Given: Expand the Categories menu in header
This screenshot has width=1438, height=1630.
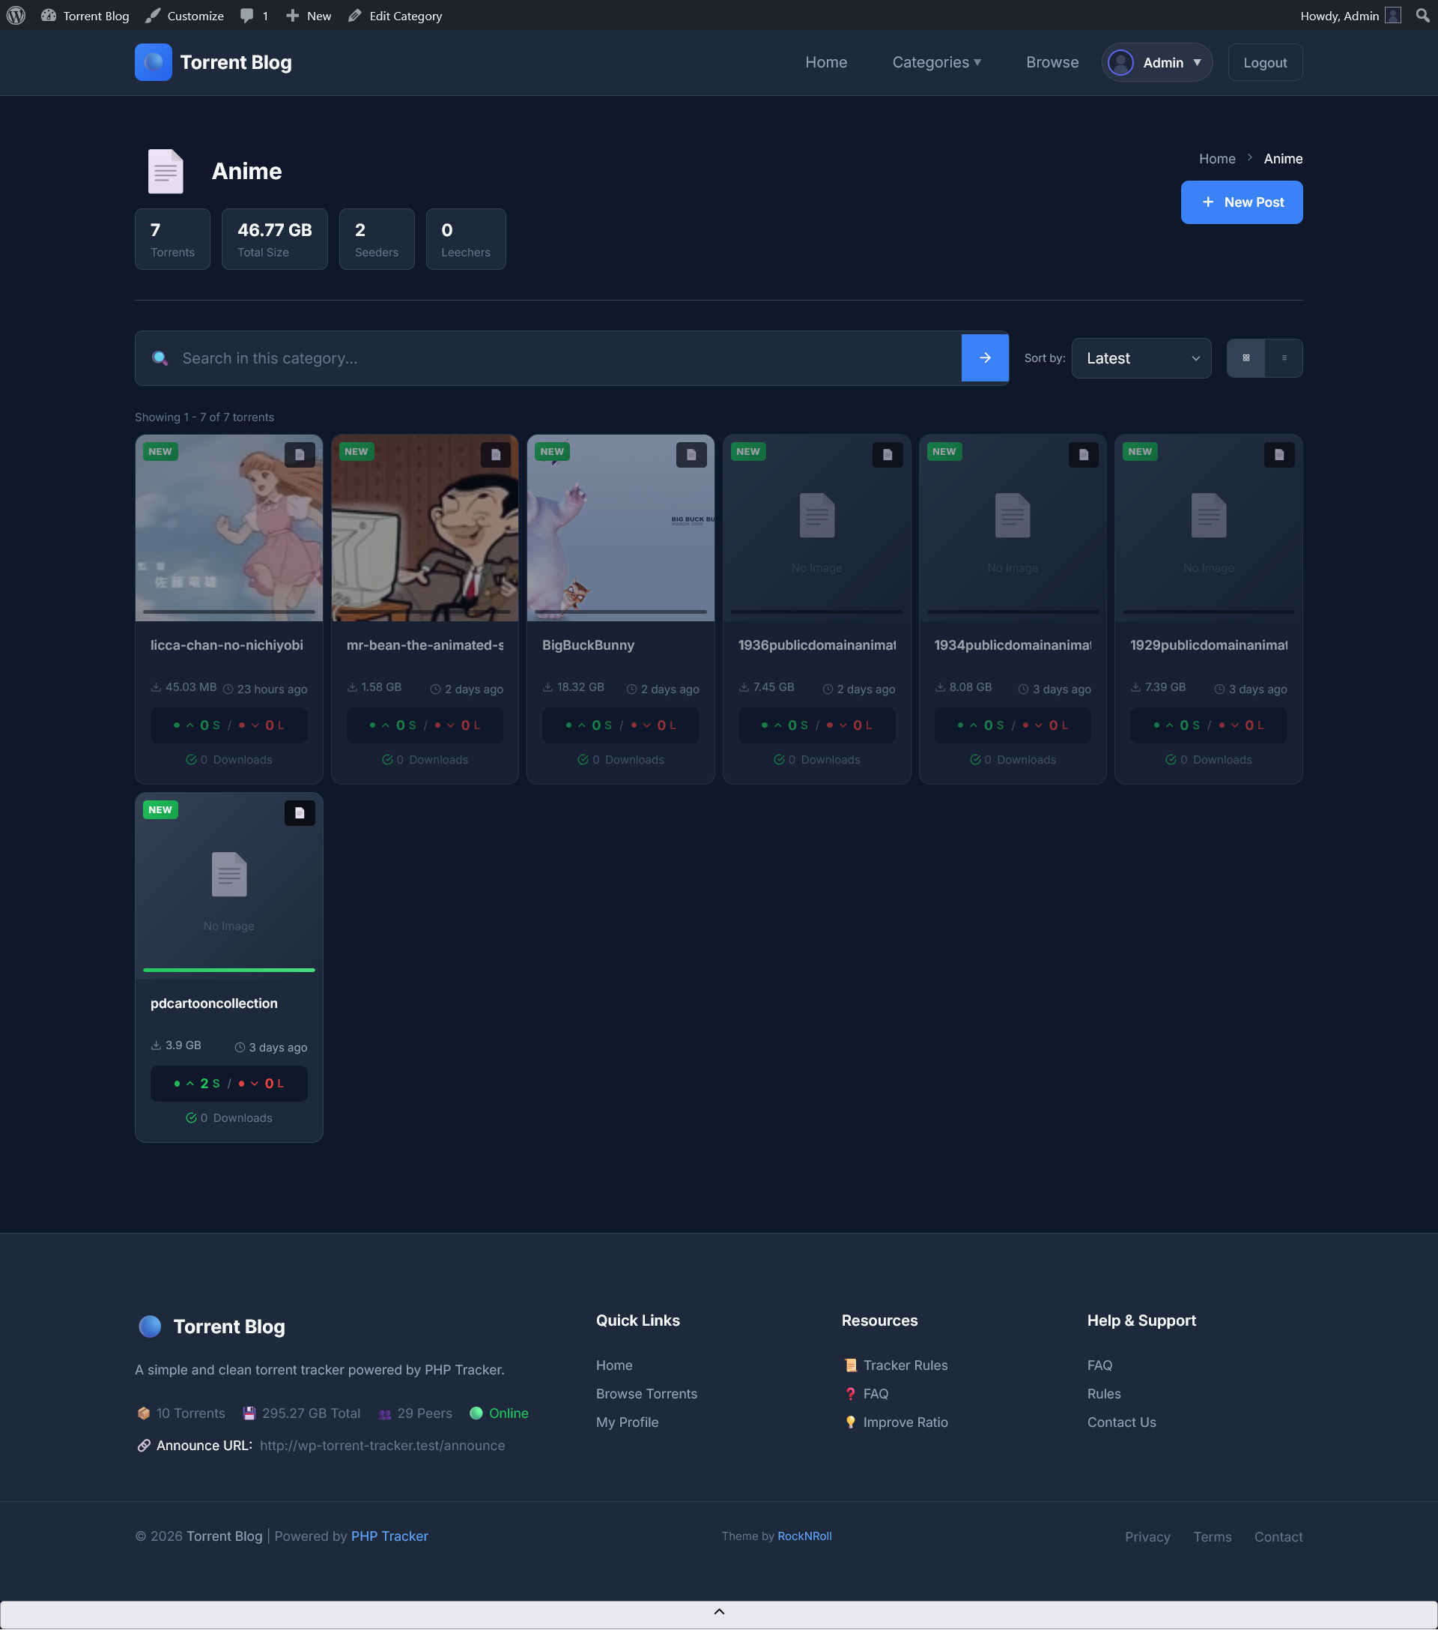Looking at the screenshot, I should (935, 62).
